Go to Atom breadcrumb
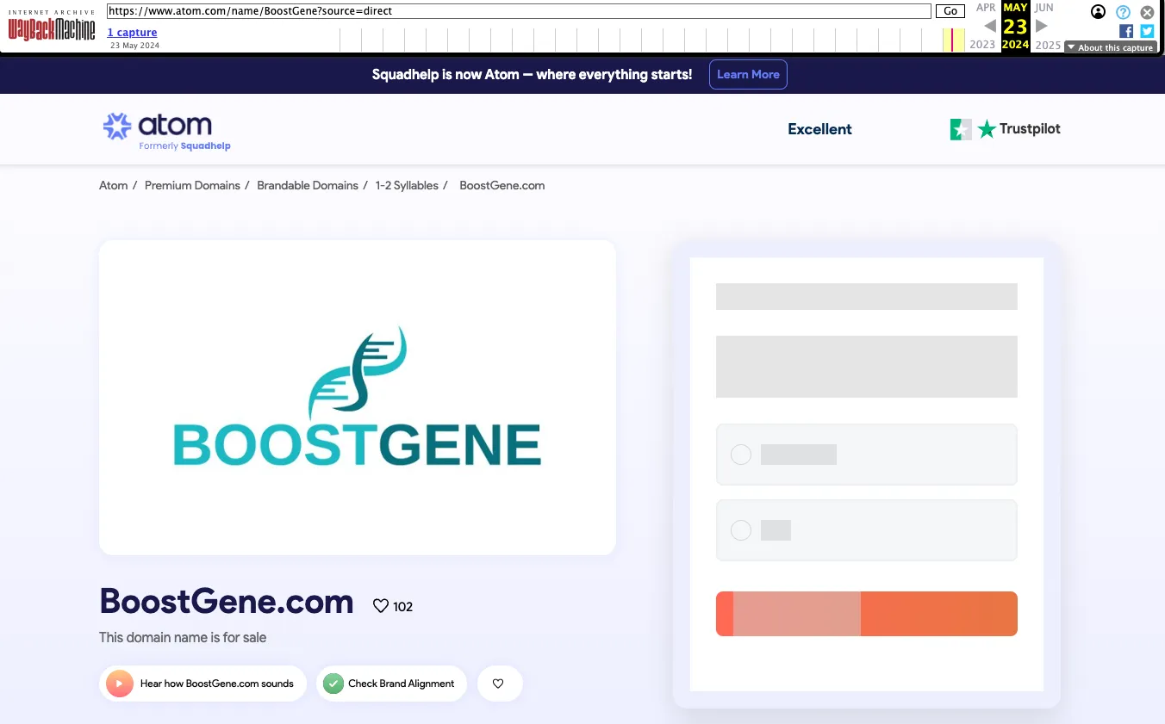 (x=113, y=185)
